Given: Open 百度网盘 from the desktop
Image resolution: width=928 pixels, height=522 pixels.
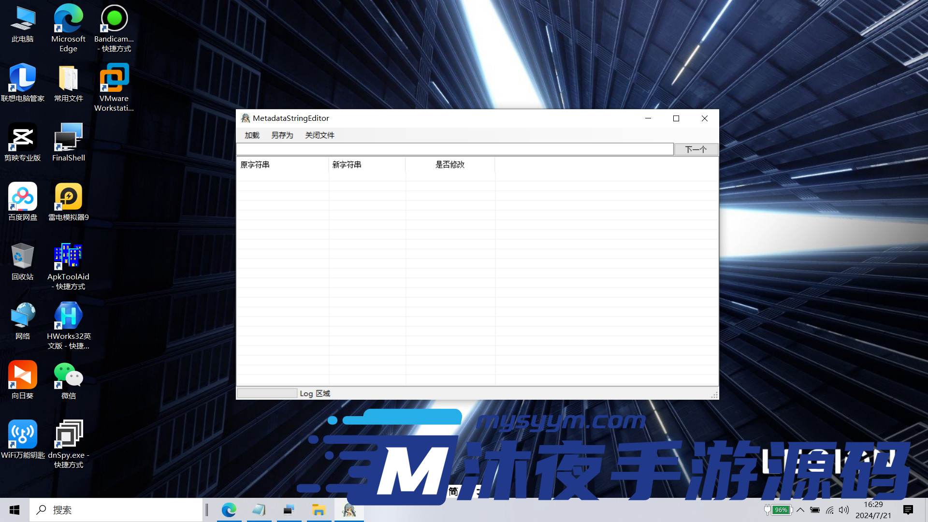Looking at the screenshot, I should [22, 196].
